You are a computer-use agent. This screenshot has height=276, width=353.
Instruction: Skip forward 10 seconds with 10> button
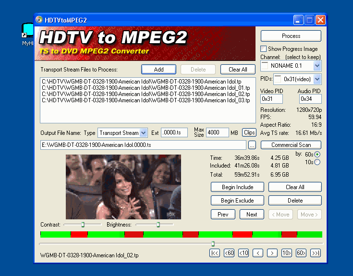[x=287, y=253]
